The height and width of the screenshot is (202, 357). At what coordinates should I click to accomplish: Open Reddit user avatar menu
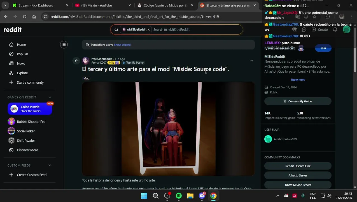click(347, 29)
